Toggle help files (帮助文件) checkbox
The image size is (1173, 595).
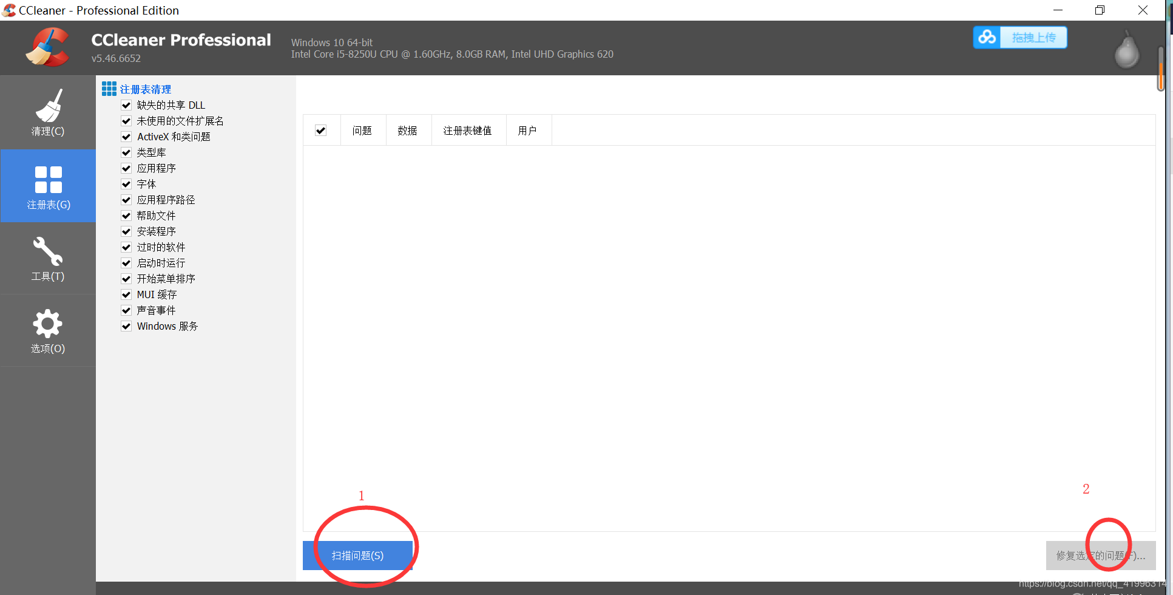pos(126,216)
